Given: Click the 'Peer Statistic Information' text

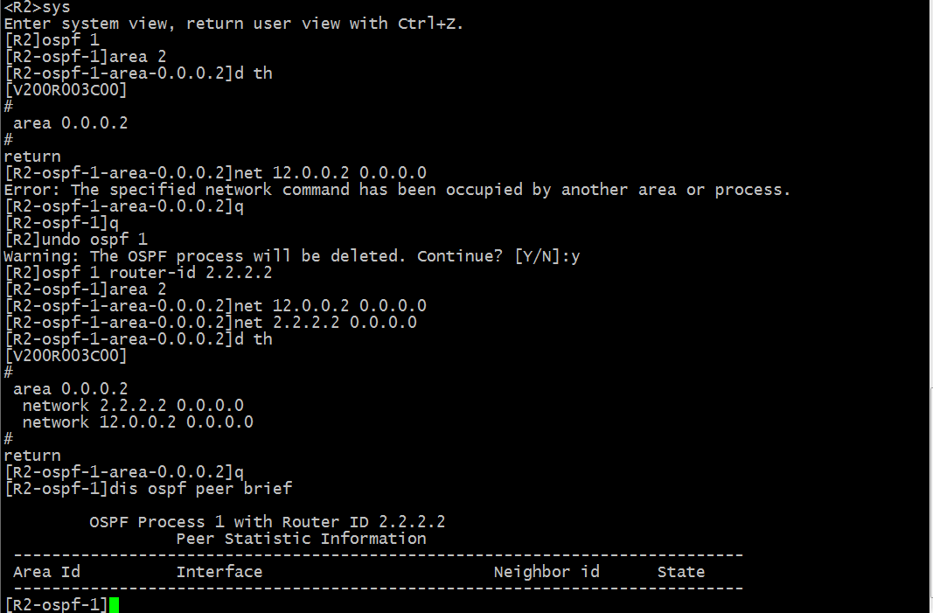Looking at the screenshot, I should pos(301,539).
